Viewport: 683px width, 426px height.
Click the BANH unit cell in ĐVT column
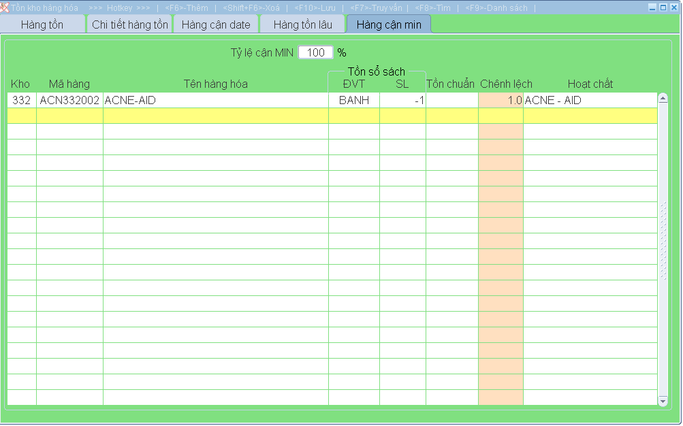pos(353,100)
